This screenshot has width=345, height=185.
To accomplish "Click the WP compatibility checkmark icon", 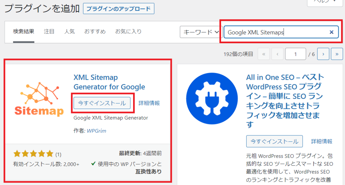I will tap(93, 164).
